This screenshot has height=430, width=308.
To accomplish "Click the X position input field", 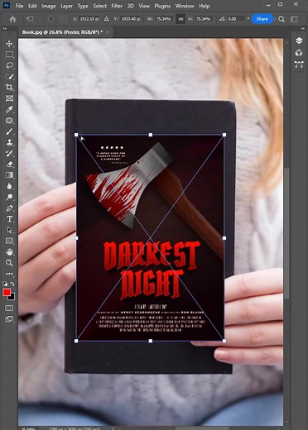I will (x=89, y=19).
